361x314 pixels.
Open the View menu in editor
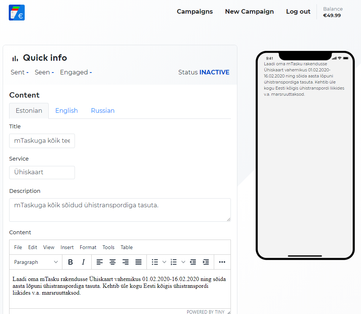tap(49, 247)
